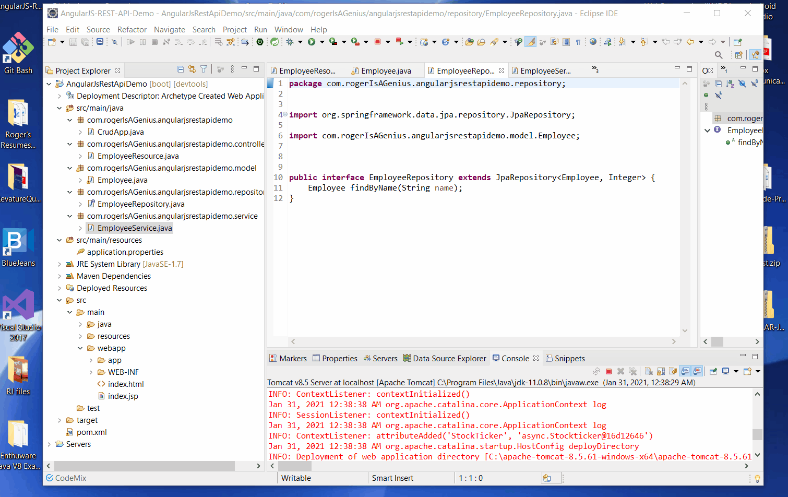Collapse the src/main/java tree node
The image size is (788, 497).
click(59, 108)
